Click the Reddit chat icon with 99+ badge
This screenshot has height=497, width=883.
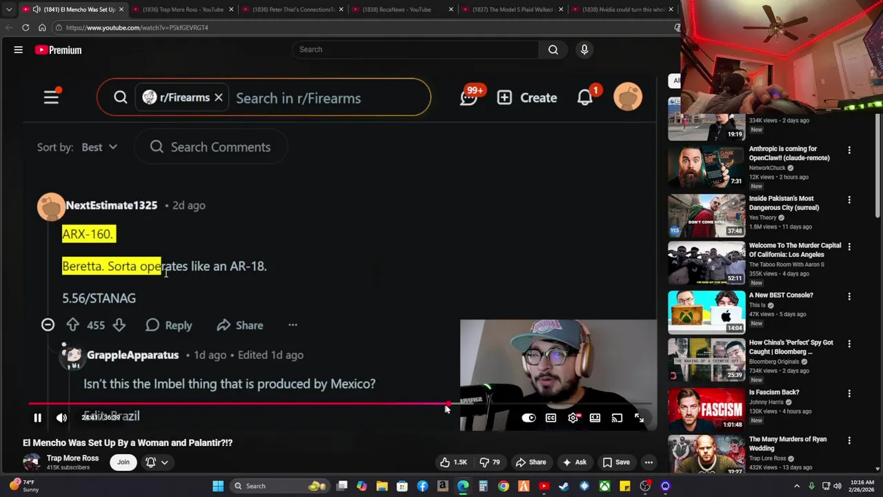click(470, 97)
